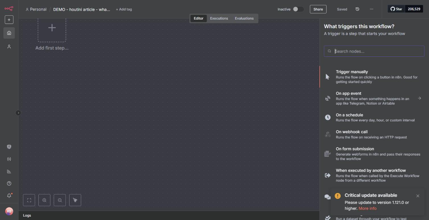
Task: Expand the On app event arrow
Action: coord(419,98)
